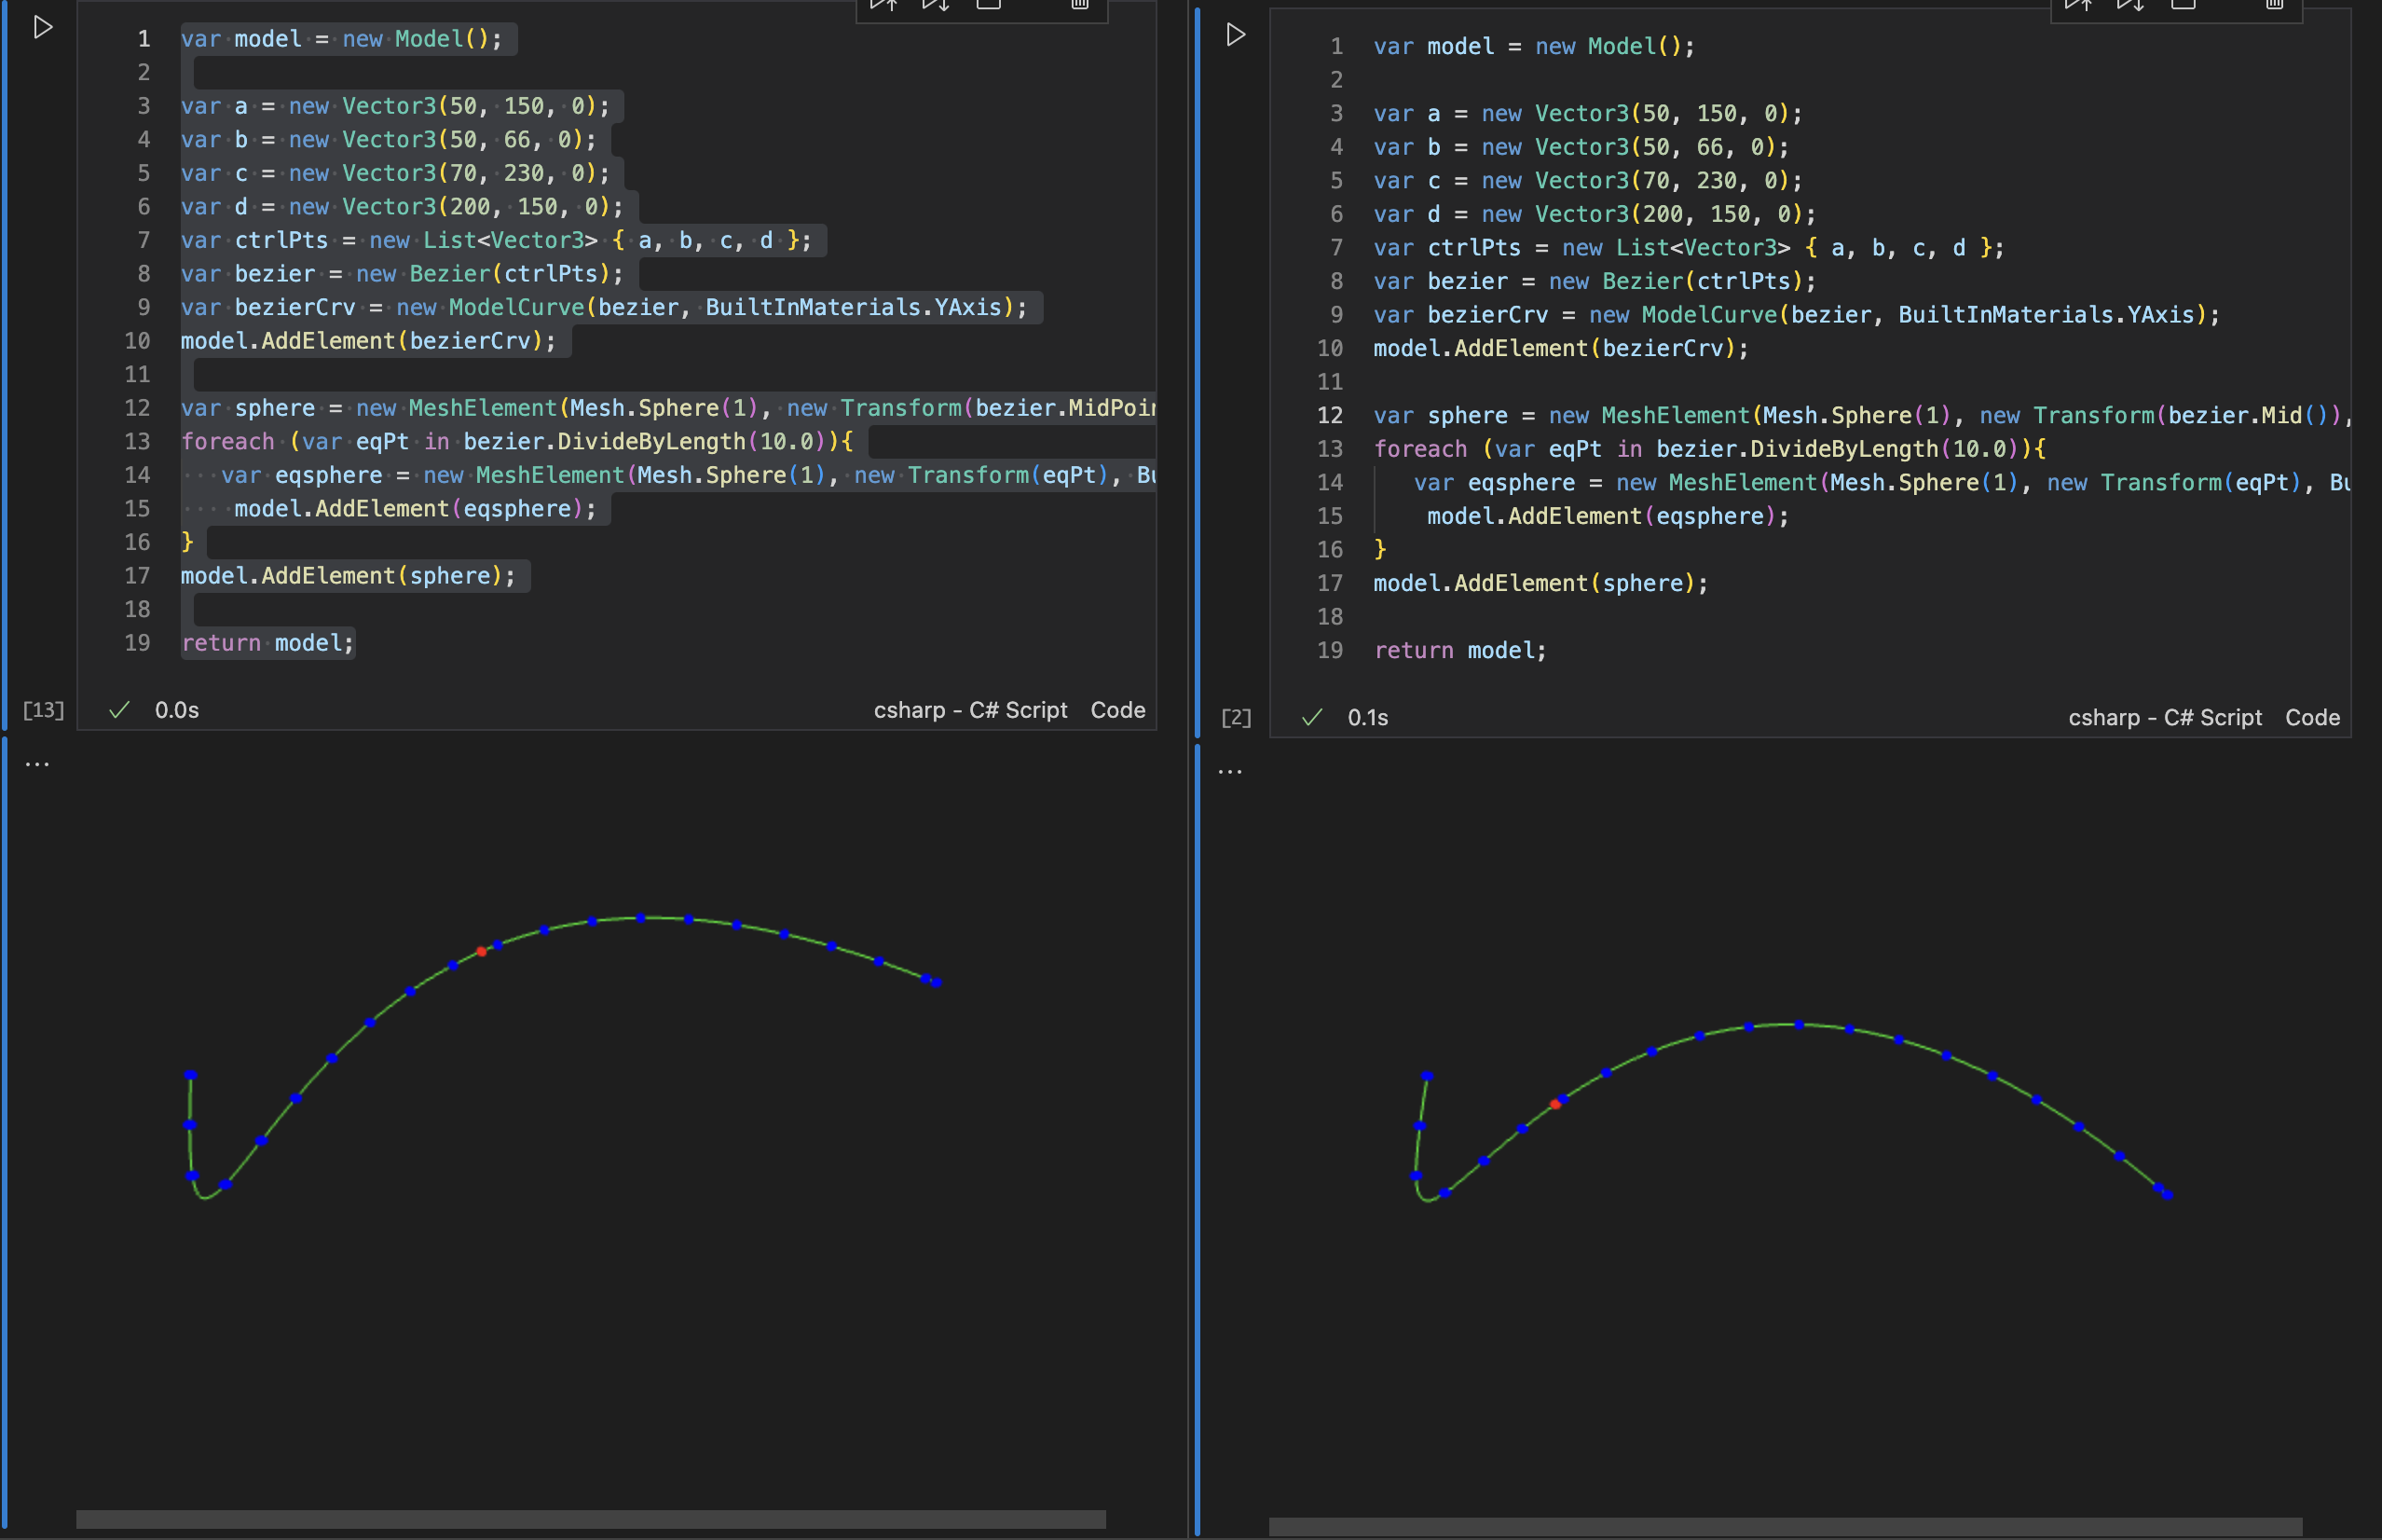The width and height of the screenshot is (2382, 1540).
Task: Click the [13] execution count indicator
Action: (x=42, y=710)
